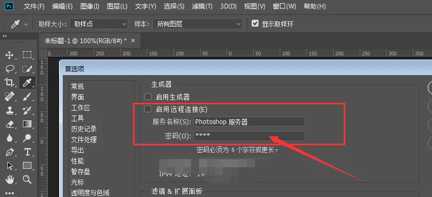Viewport: 432px width, 197px height.
Task: Select 性能 in the preferences list
Action: pyautogui.click(x=78, y=161)
